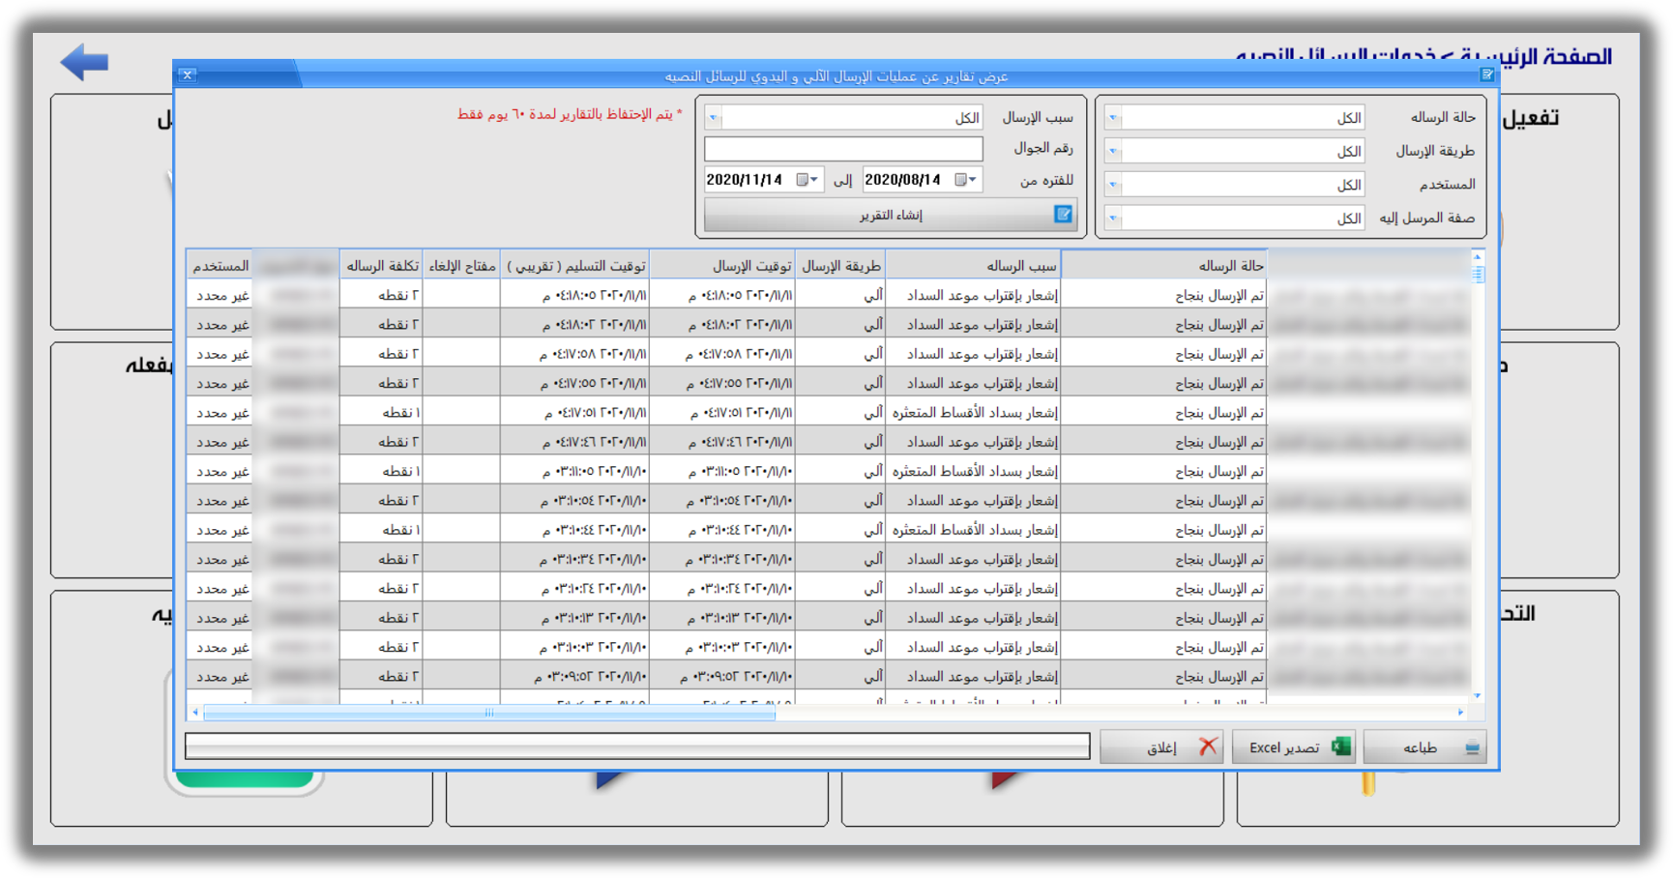This screenshot has width=1673, height=878.
Task: Click تم الإرسال بنجاح in ٠٣:١٠:٣٤ row
Action: coord(1163,560)
